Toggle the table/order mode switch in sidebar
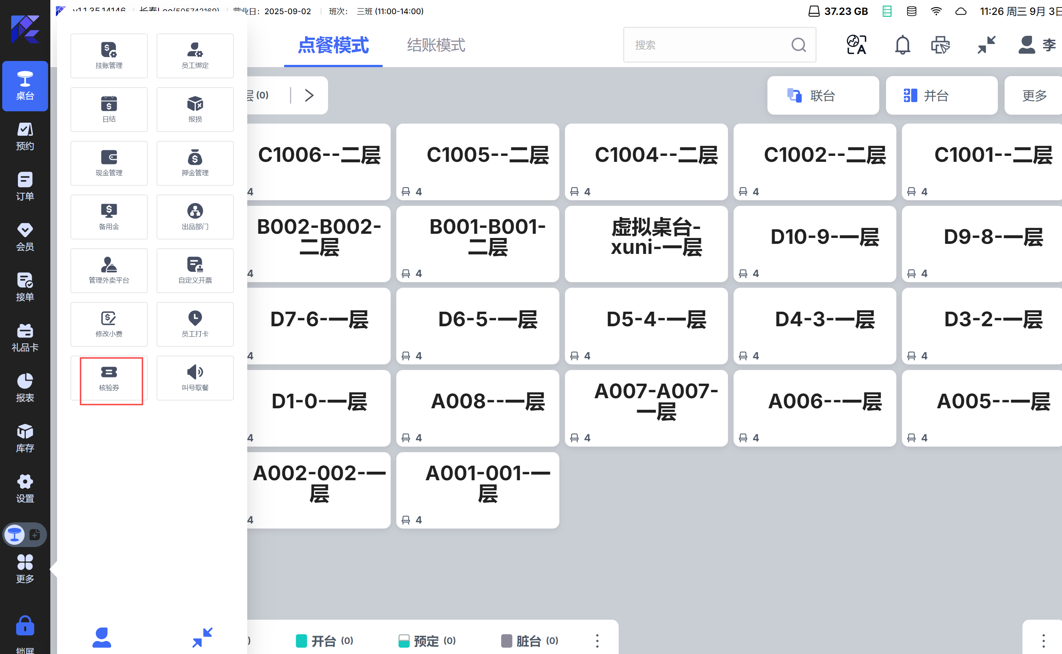Image resolution: width=1062 pixels, height=654 pixels. [x=25, y=535]
